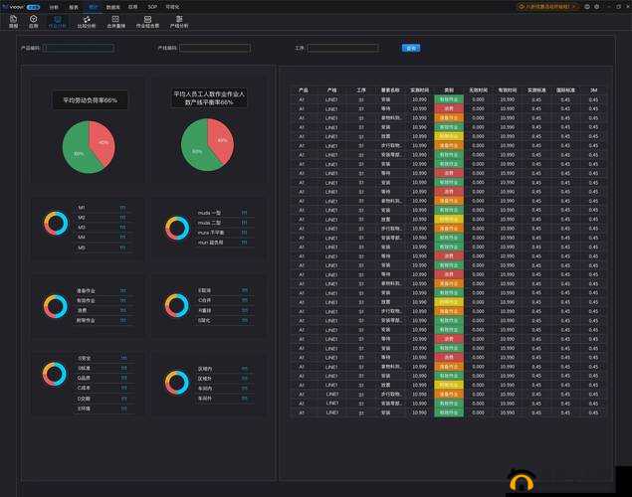Select the highlighted menu tab before 数据库
Image resolution: width=632 pixels, height=497 pixels.
(x=94, y=7)
